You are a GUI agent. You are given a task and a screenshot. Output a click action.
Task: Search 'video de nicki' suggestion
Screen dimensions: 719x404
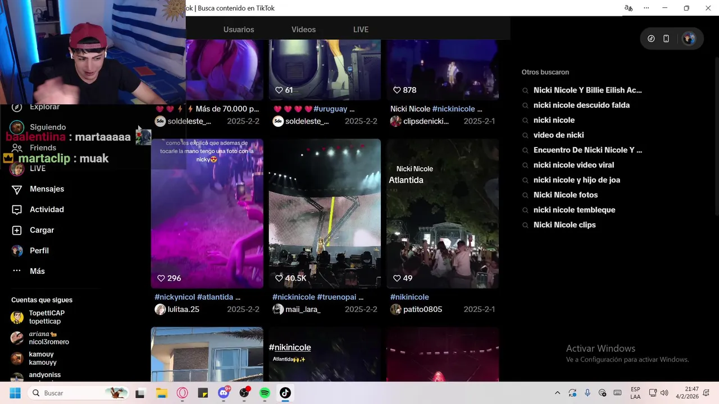click(x=558, y=135)
